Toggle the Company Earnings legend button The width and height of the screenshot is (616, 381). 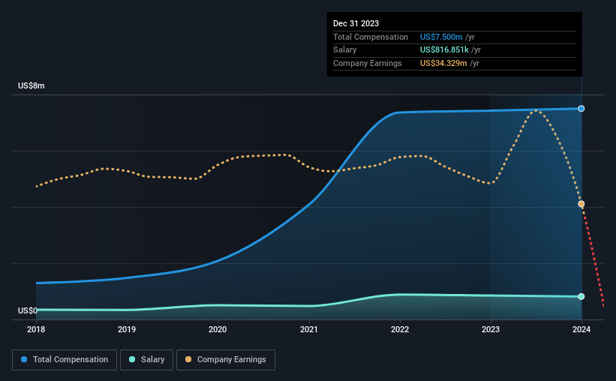point(226,360)
